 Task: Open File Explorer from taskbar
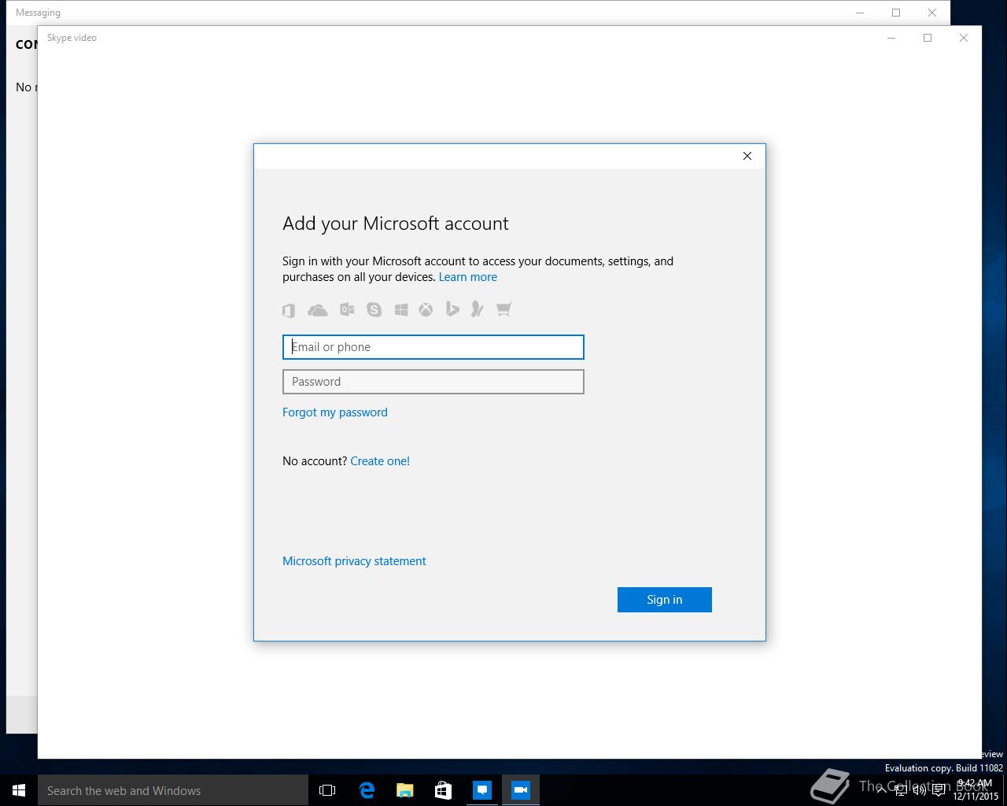405,790
